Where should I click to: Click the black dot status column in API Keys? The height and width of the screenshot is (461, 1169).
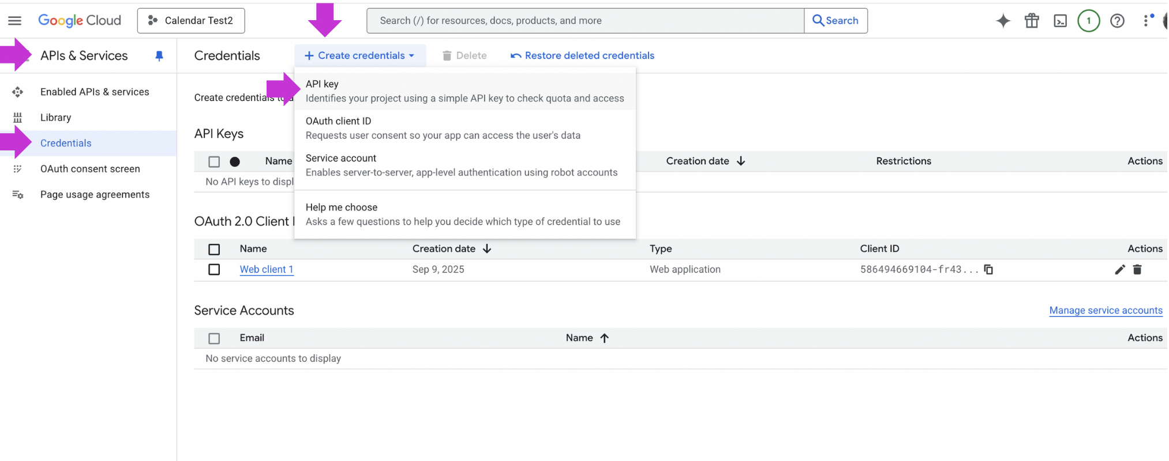point(235,162)
